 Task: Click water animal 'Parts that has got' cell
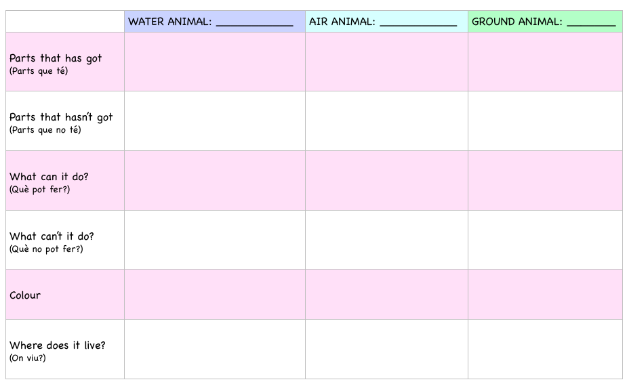pos(215,62)
